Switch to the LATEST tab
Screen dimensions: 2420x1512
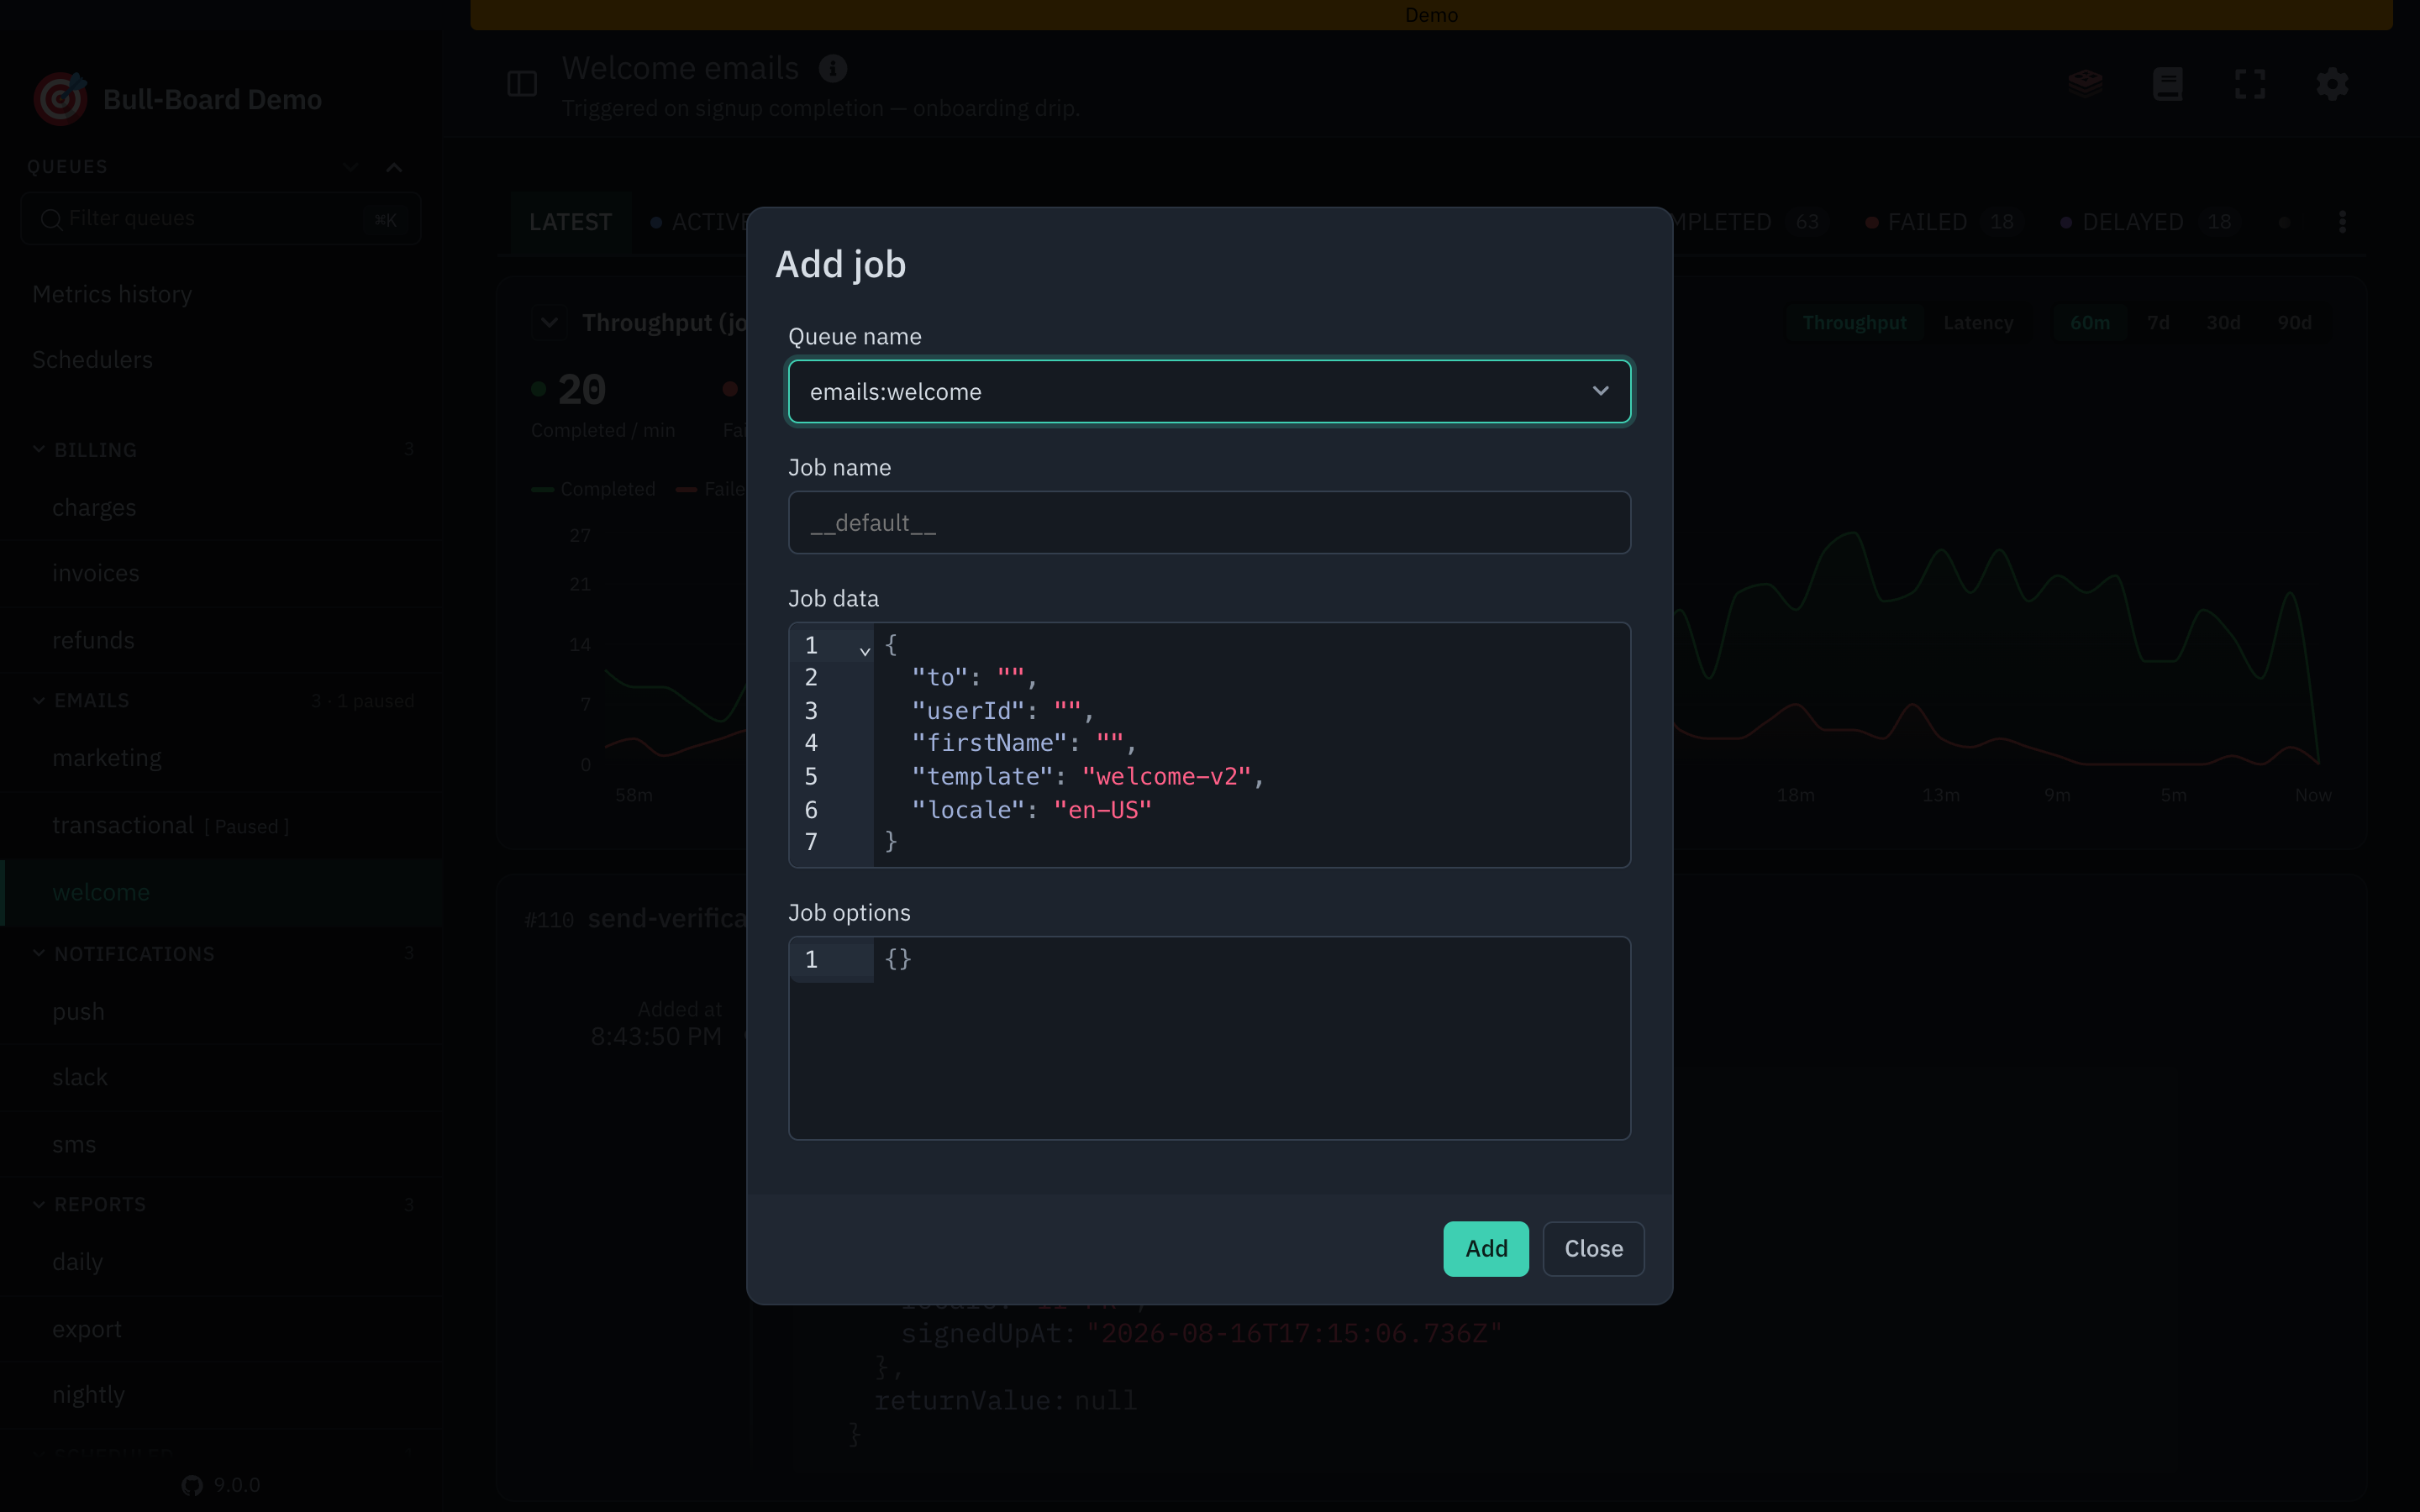[570, 222]
